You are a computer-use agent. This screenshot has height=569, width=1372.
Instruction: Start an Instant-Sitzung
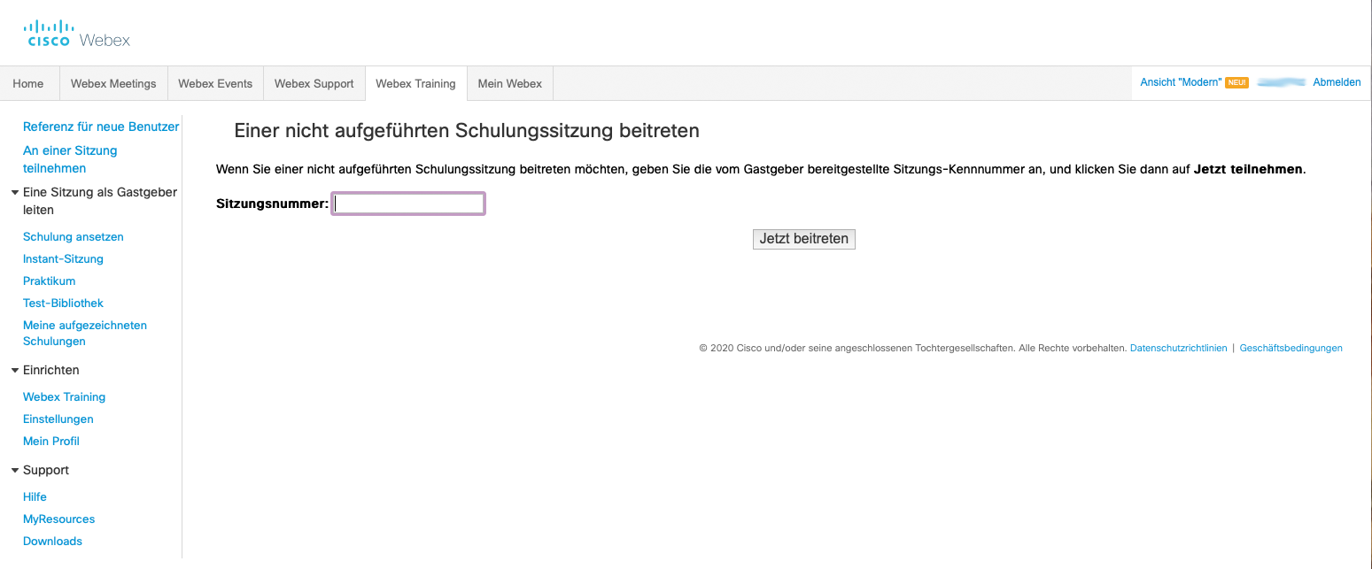(63, 259)
